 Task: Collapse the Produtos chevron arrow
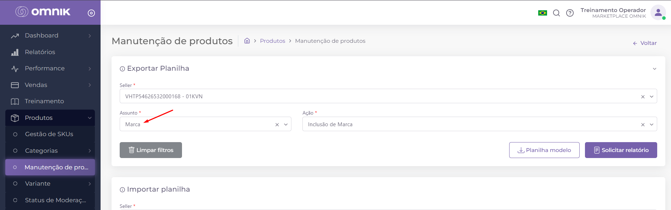(90, 118)
